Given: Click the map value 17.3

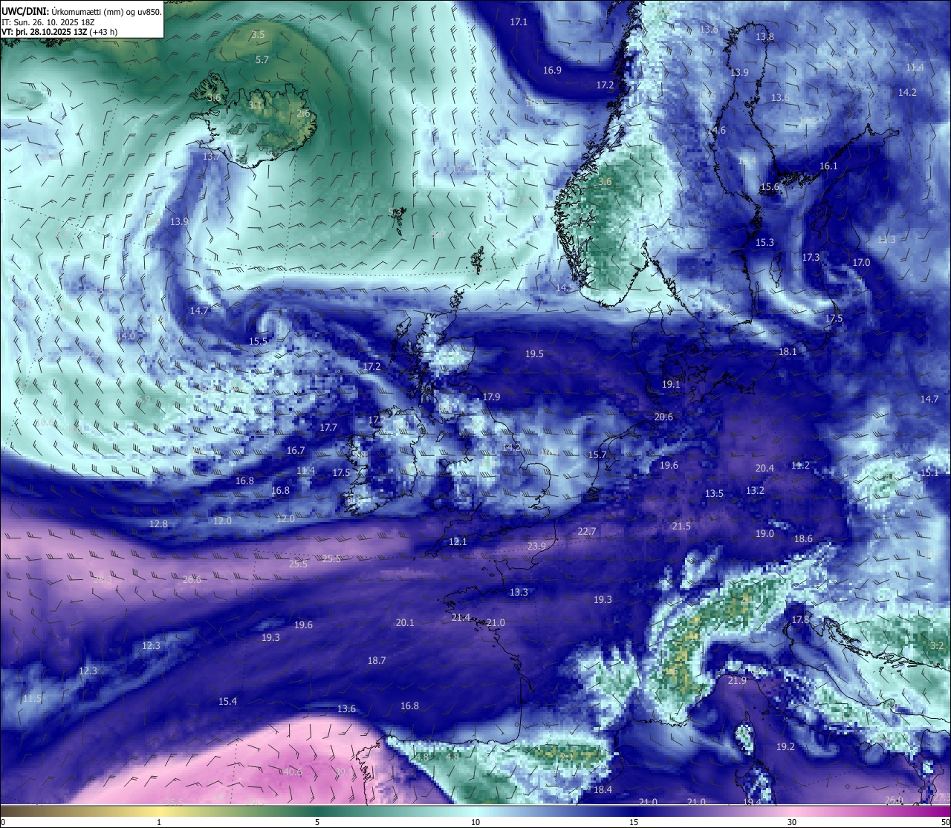Looking at the screenshot, I should coord(811,257).
